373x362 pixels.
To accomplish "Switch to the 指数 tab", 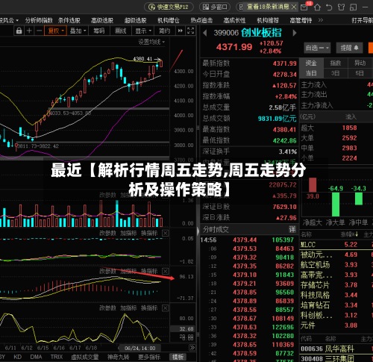I will 335,63.
